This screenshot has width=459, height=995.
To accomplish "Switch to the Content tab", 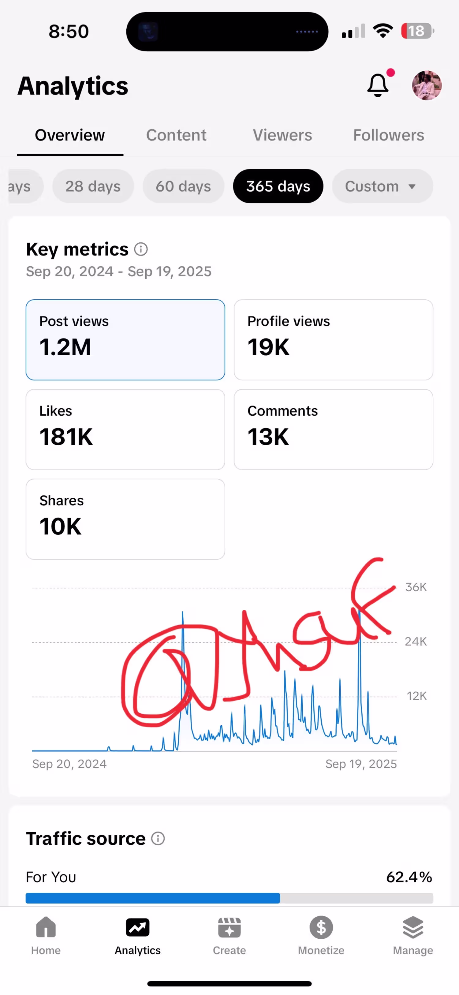I will pos(177,135).
